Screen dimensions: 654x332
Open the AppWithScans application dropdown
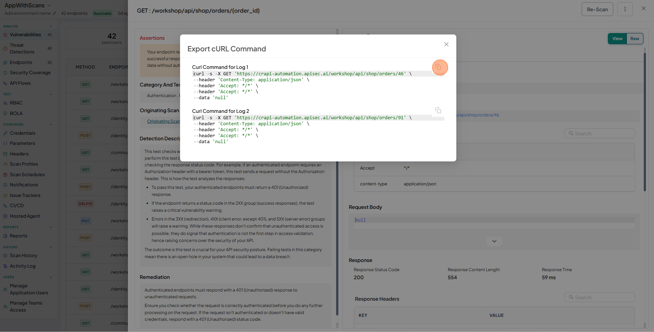[49, 5]
